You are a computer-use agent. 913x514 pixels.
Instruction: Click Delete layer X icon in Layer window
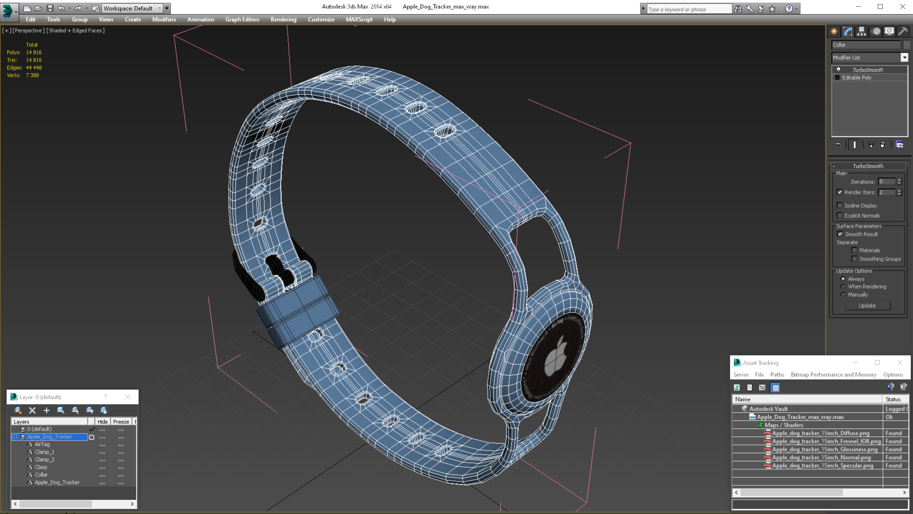pos(32,411)
